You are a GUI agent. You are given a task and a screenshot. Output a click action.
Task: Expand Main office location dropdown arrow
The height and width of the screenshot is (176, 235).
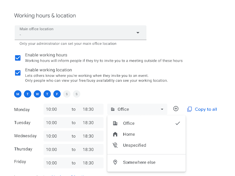[x=138, y=32]
